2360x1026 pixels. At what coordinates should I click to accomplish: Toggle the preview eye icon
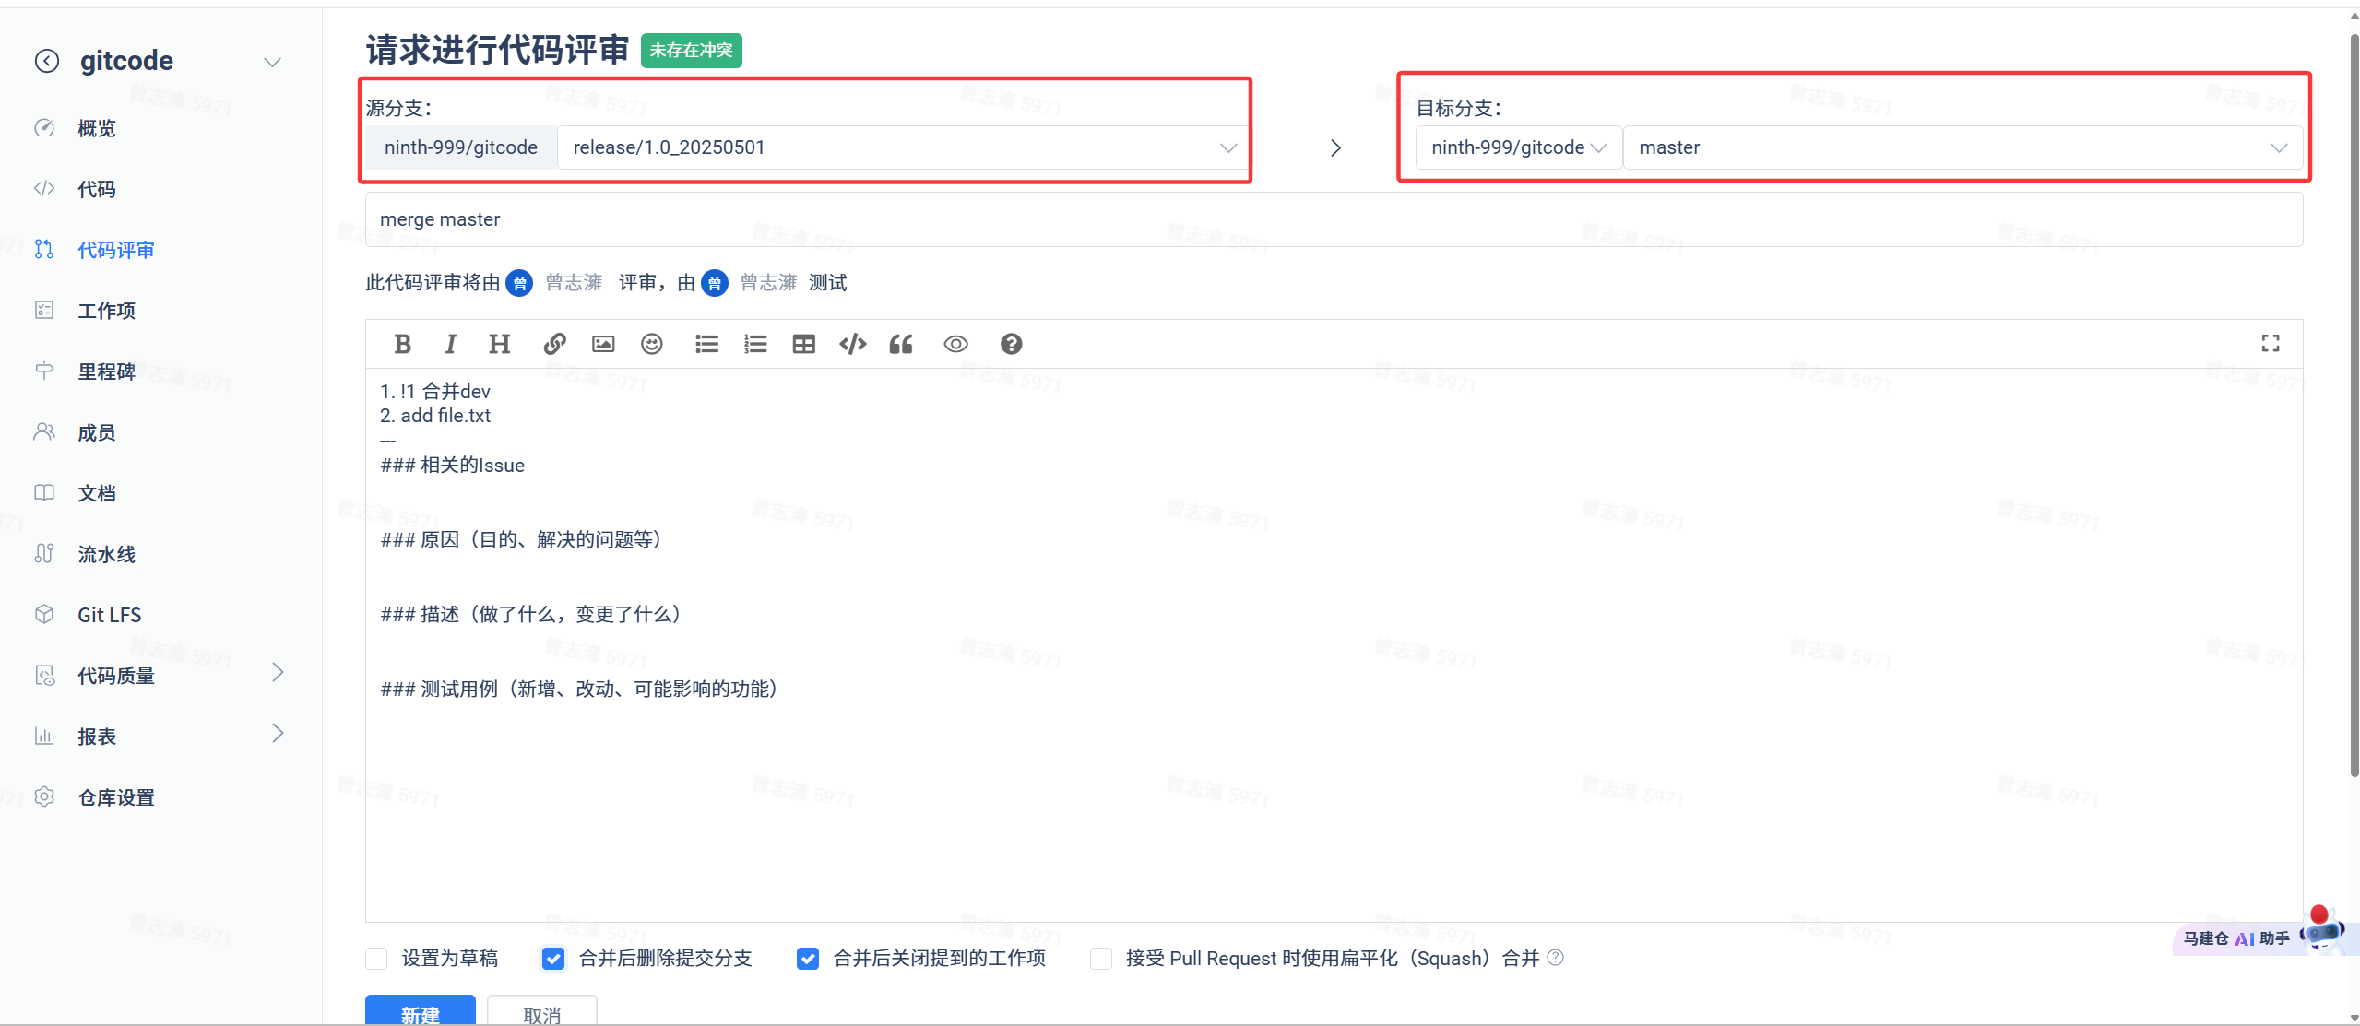[955, 344]
